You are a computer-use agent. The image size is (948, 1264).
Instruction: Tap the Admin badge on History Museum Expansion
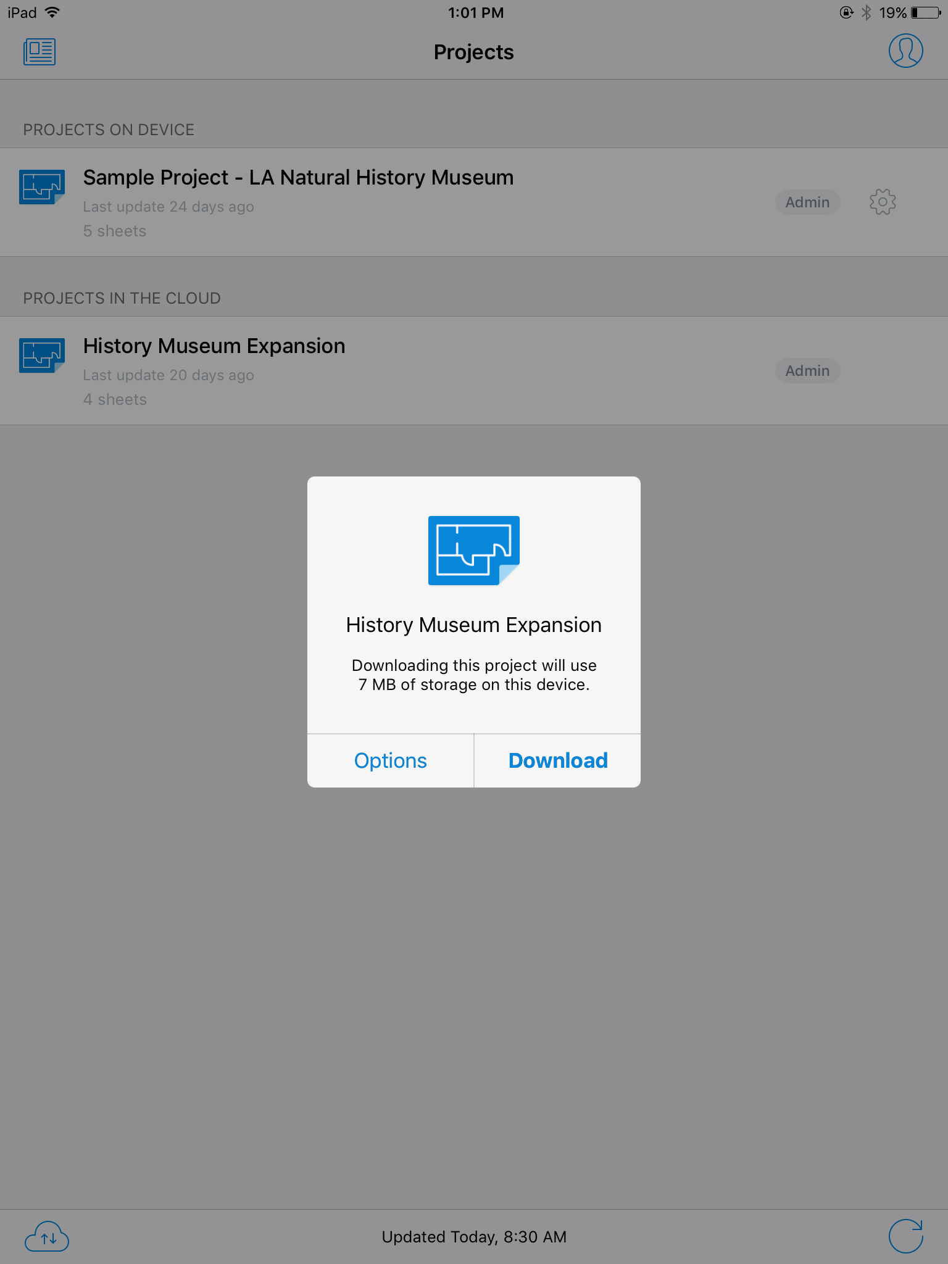[x=807, y=371]
